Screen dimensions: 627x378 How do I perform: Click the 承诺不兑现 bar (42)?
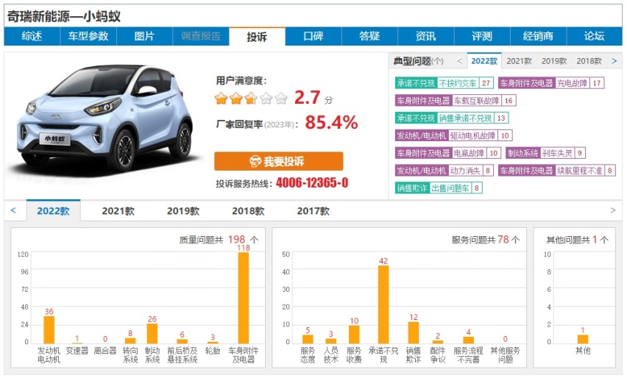[x=383, y=304]
